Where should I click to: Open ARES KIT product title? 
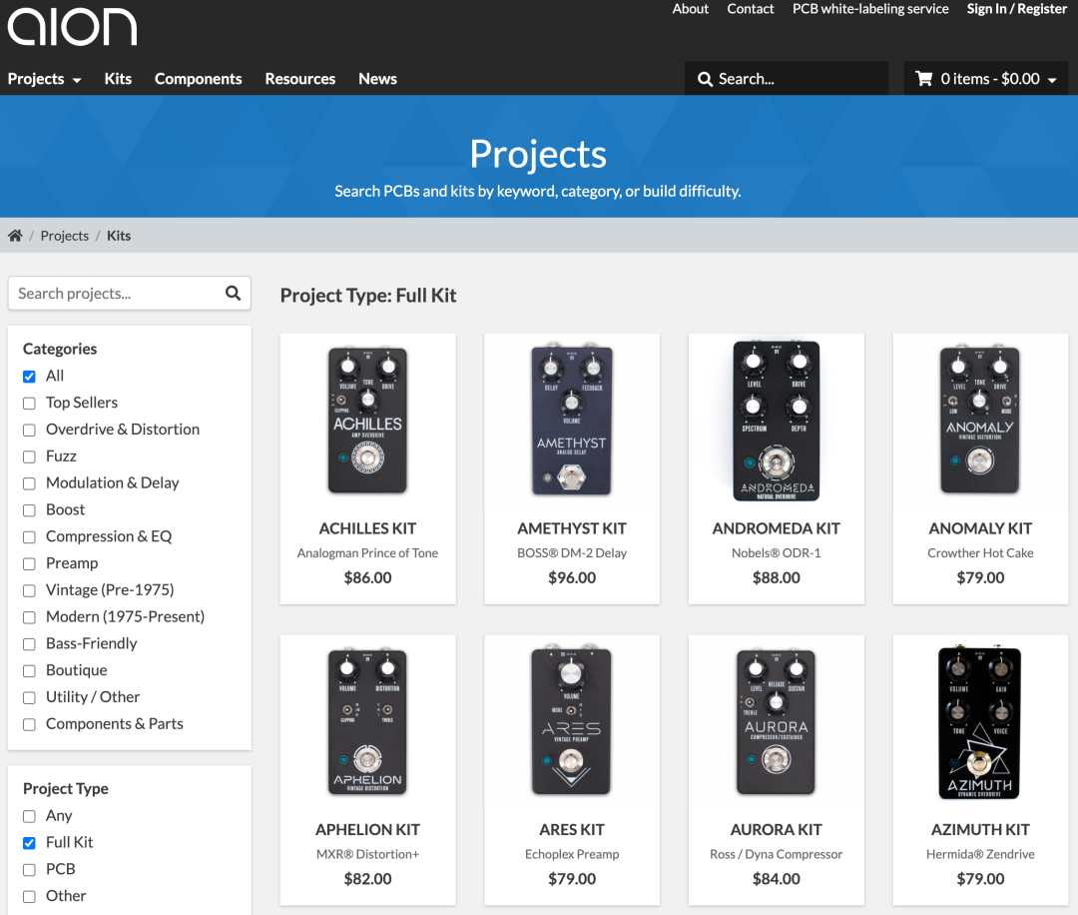click(x=572, y=830)
